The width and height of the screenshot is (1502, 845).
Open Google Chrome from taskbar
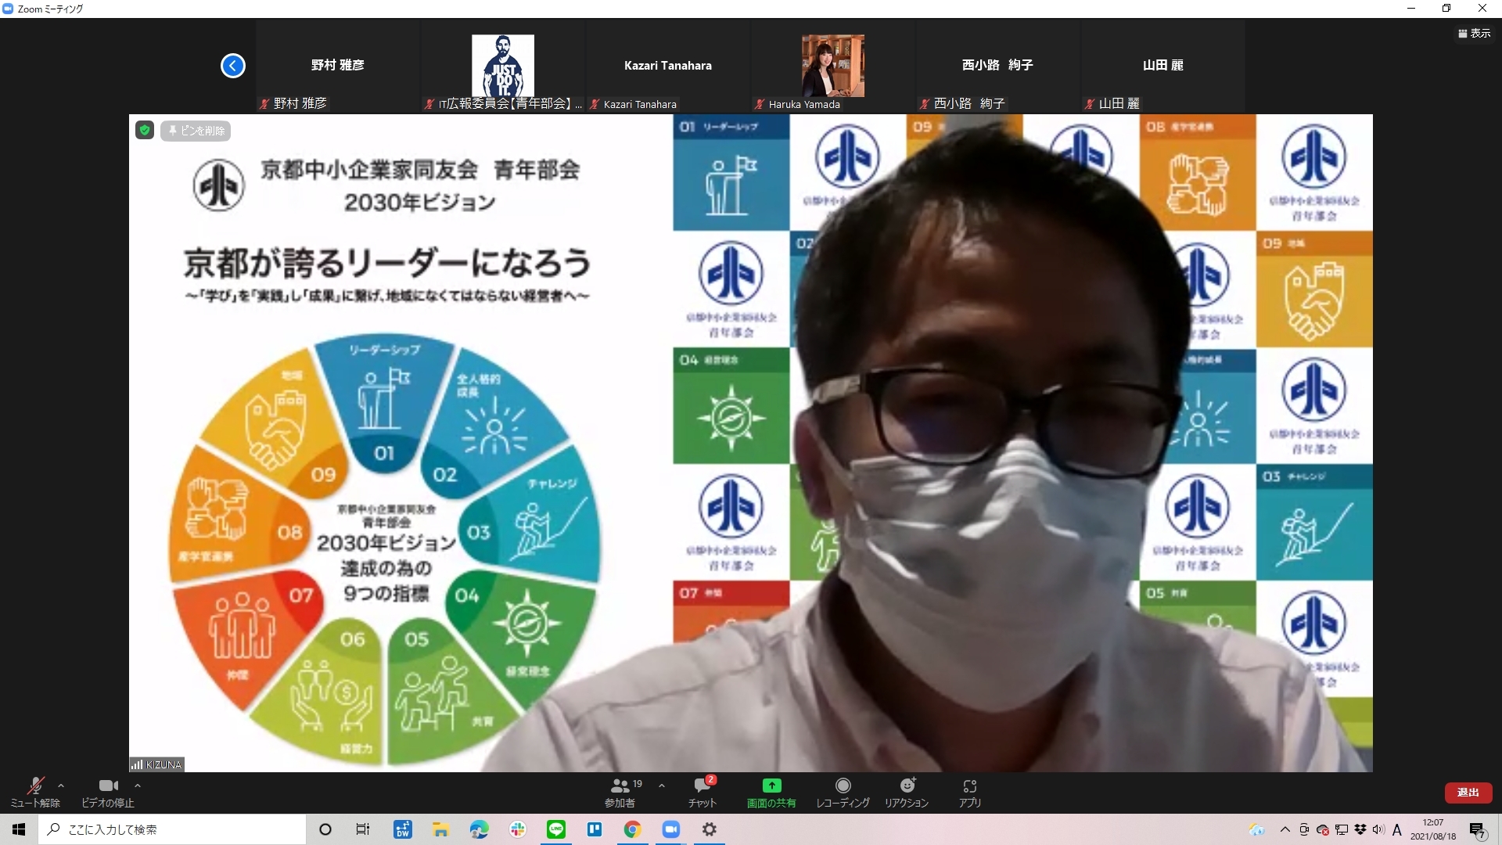(633, 829)
